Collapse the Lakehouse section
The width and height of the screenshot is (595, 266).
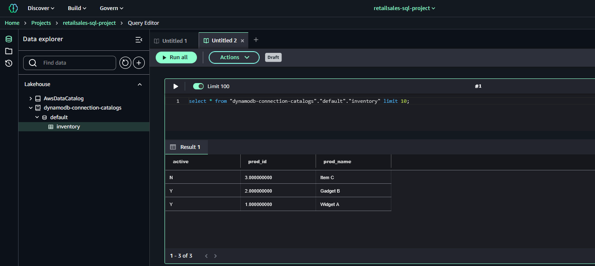click(x=140, y=84)
